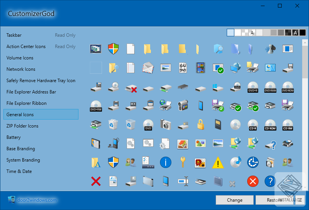Open the Volume Icons category
The width and height of the screenshot is (309, 210).
pyautogui.click(x=20, y=58)
